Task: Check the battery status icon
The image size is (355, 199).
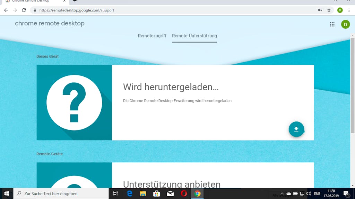Action: pyautogui.click(x=295, y=193)
